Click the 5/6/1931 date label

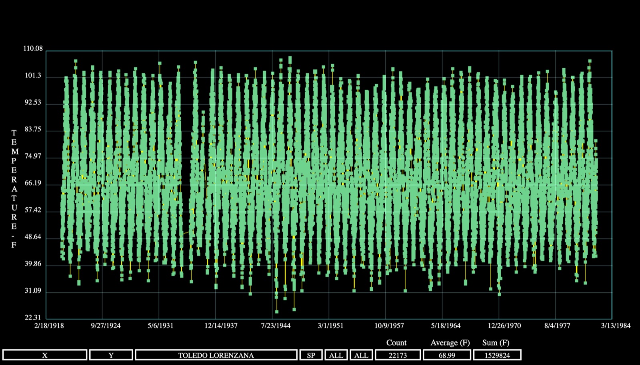(x=160, y=325)
